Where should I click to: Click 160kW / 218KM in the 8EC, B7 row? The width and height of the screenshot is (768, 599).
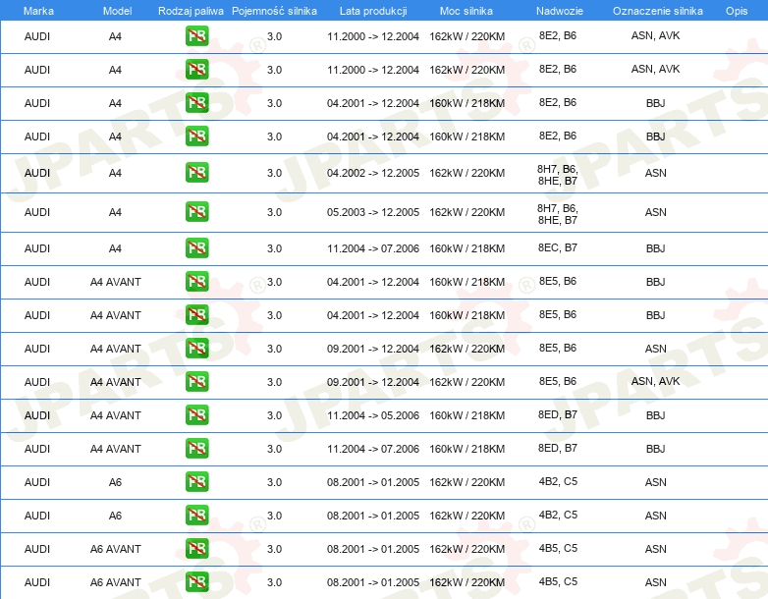coord(466,248)
